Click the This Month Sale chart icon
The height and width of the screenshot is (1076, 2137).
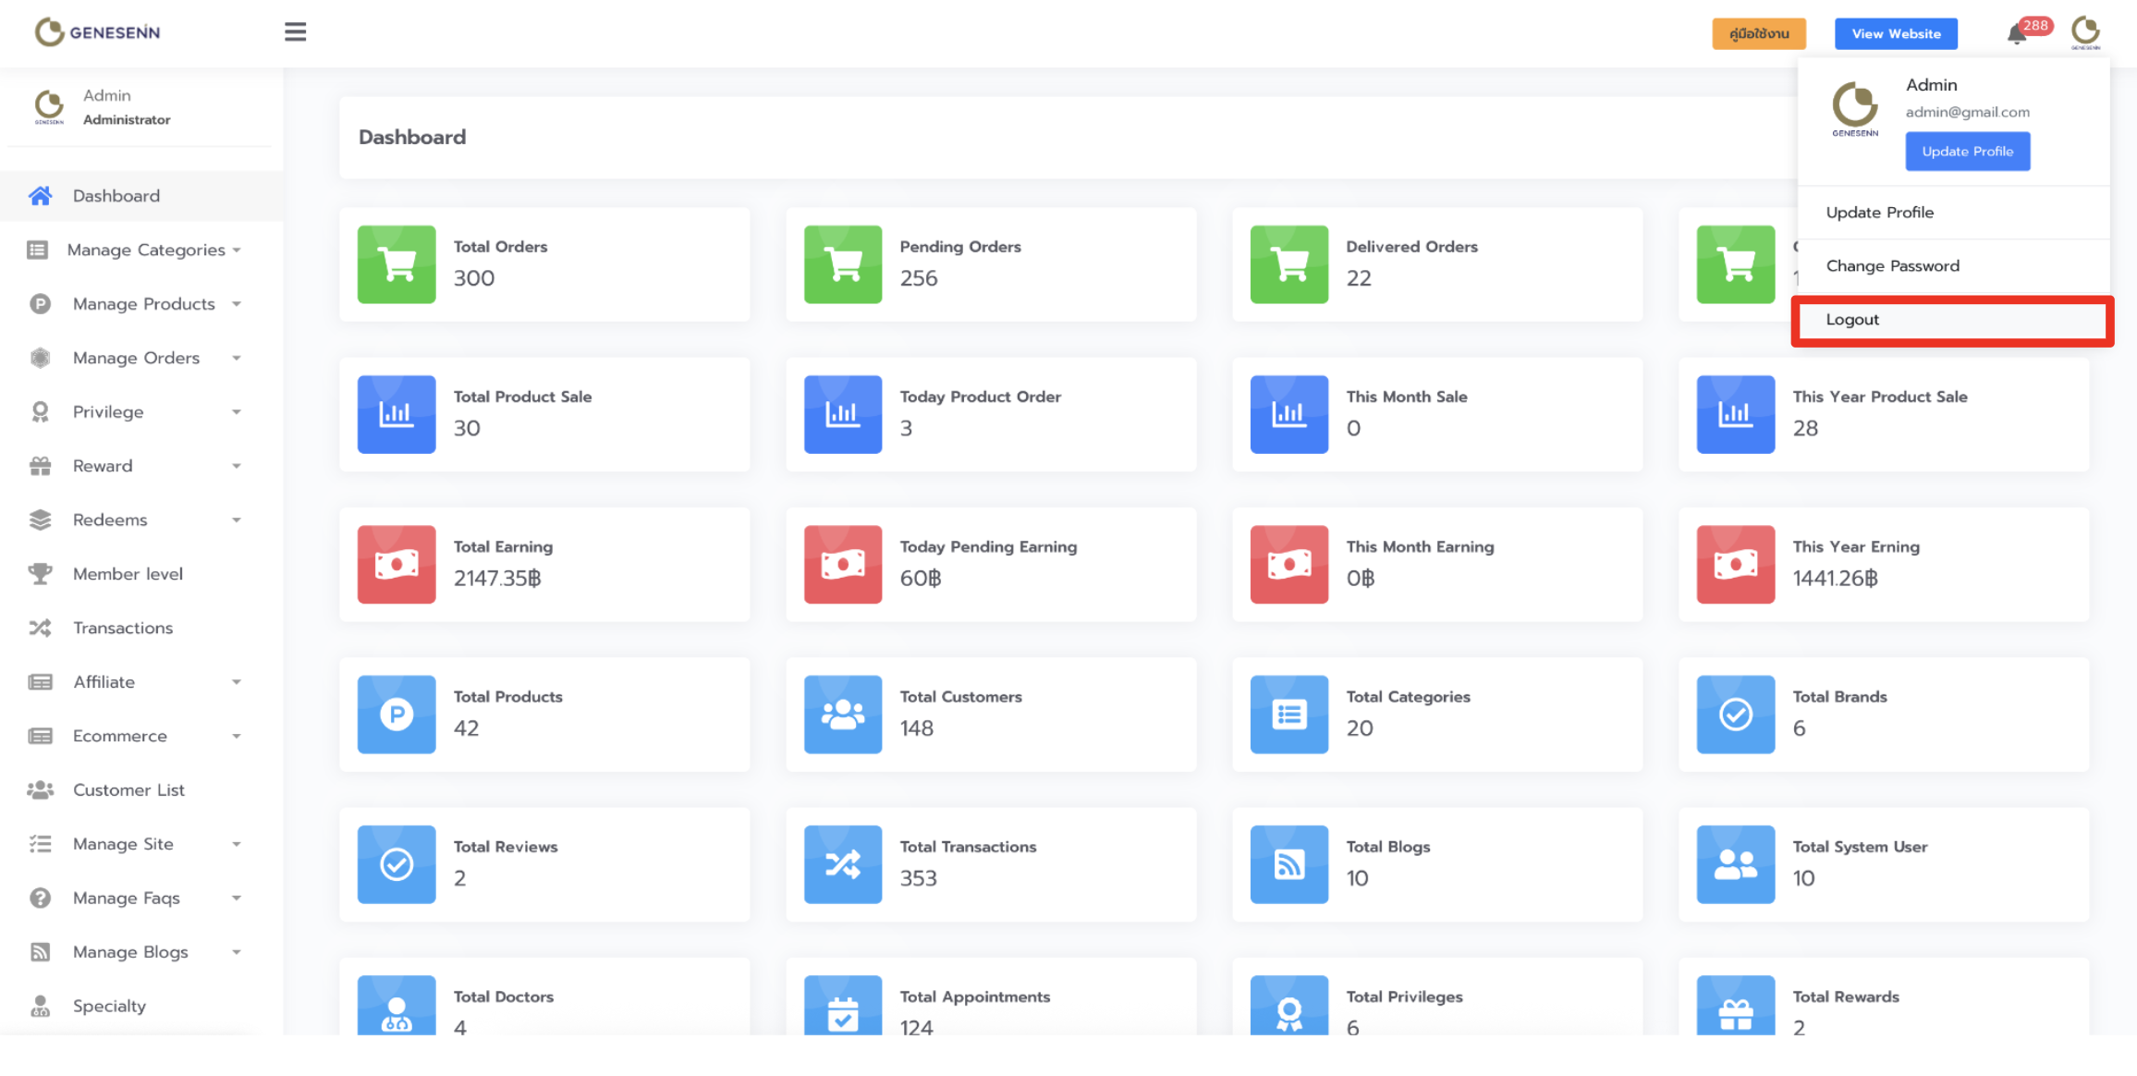click(x=1288, y=414)
